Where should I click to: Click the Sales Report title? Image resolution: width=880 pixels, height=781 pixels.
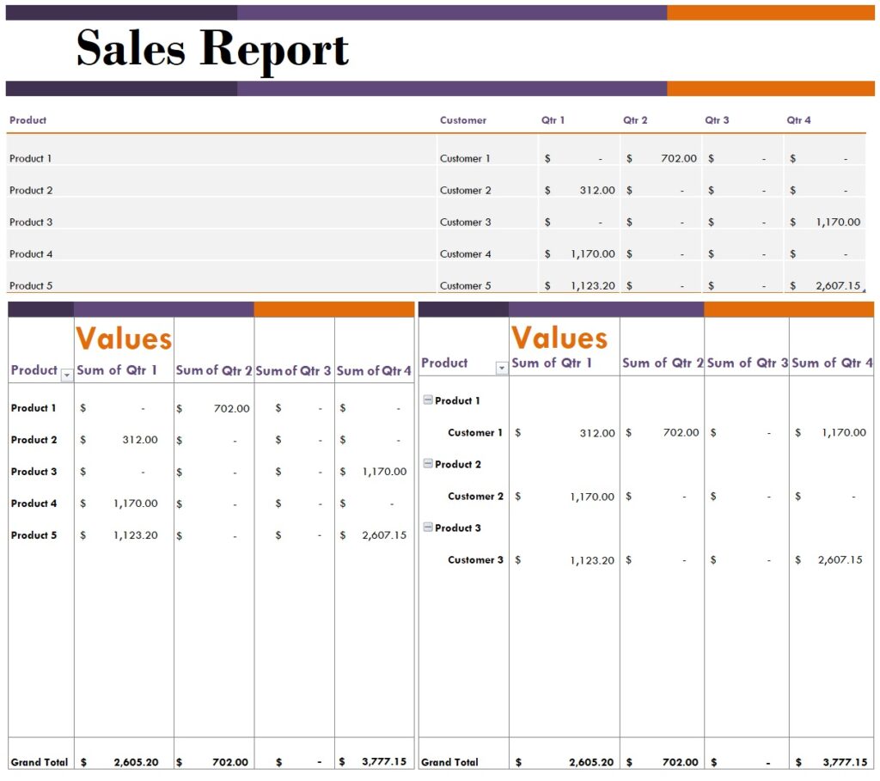212,50
